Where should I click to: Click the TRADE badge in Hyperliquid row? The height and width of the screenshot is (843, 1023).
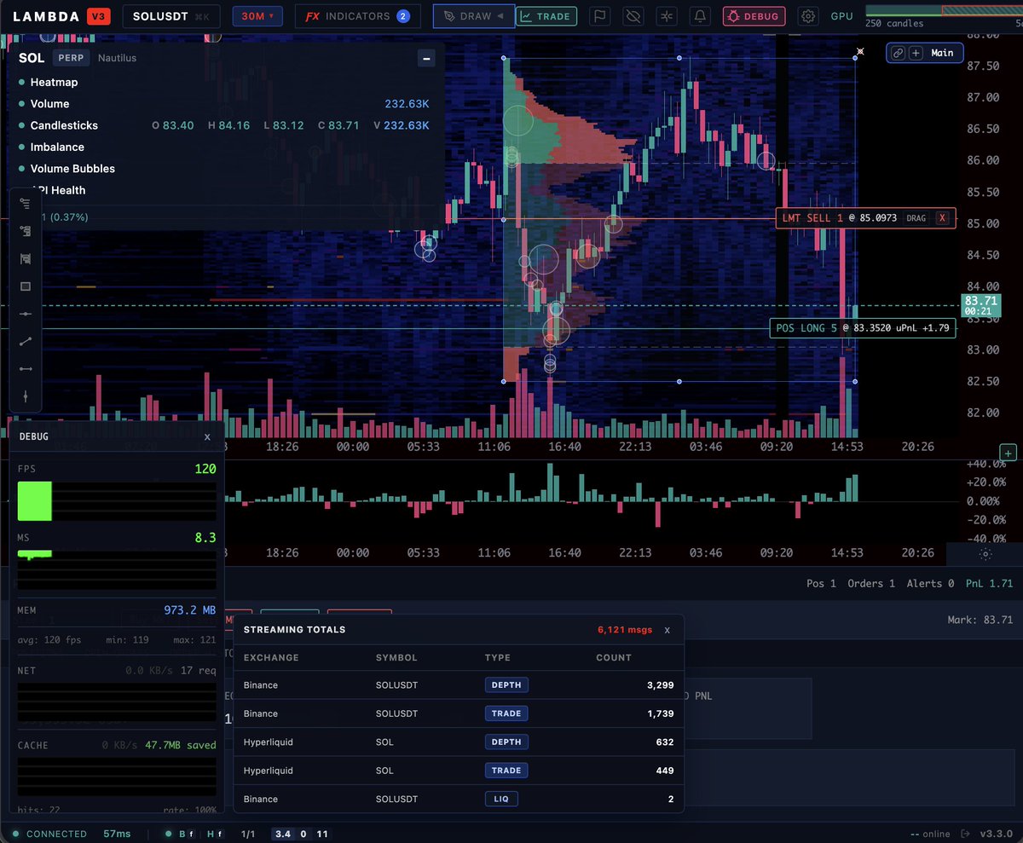point(506,771)
